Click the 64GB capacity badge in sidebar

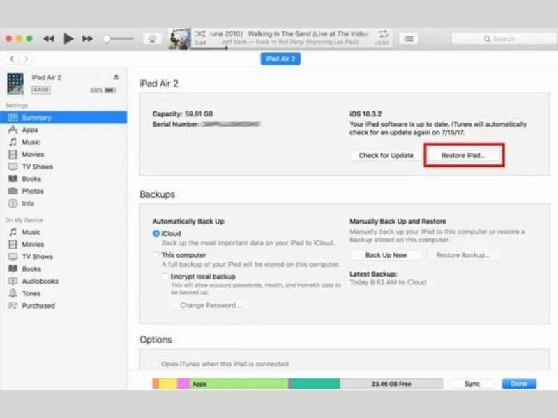(41, 90)
